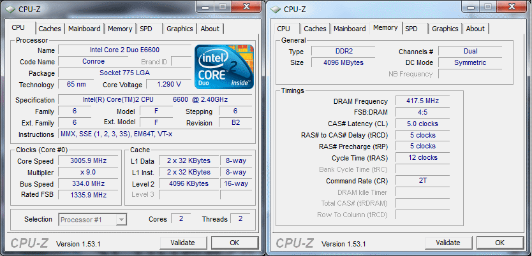Image resolution: width=532 pixels, height=256 pixels.
Task: Click the 2T command rate value
Action: pos(423,180)
